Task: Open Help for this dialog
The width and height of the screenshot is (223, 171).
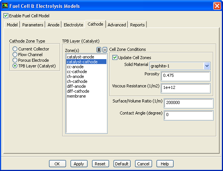Action: [165, 164]
